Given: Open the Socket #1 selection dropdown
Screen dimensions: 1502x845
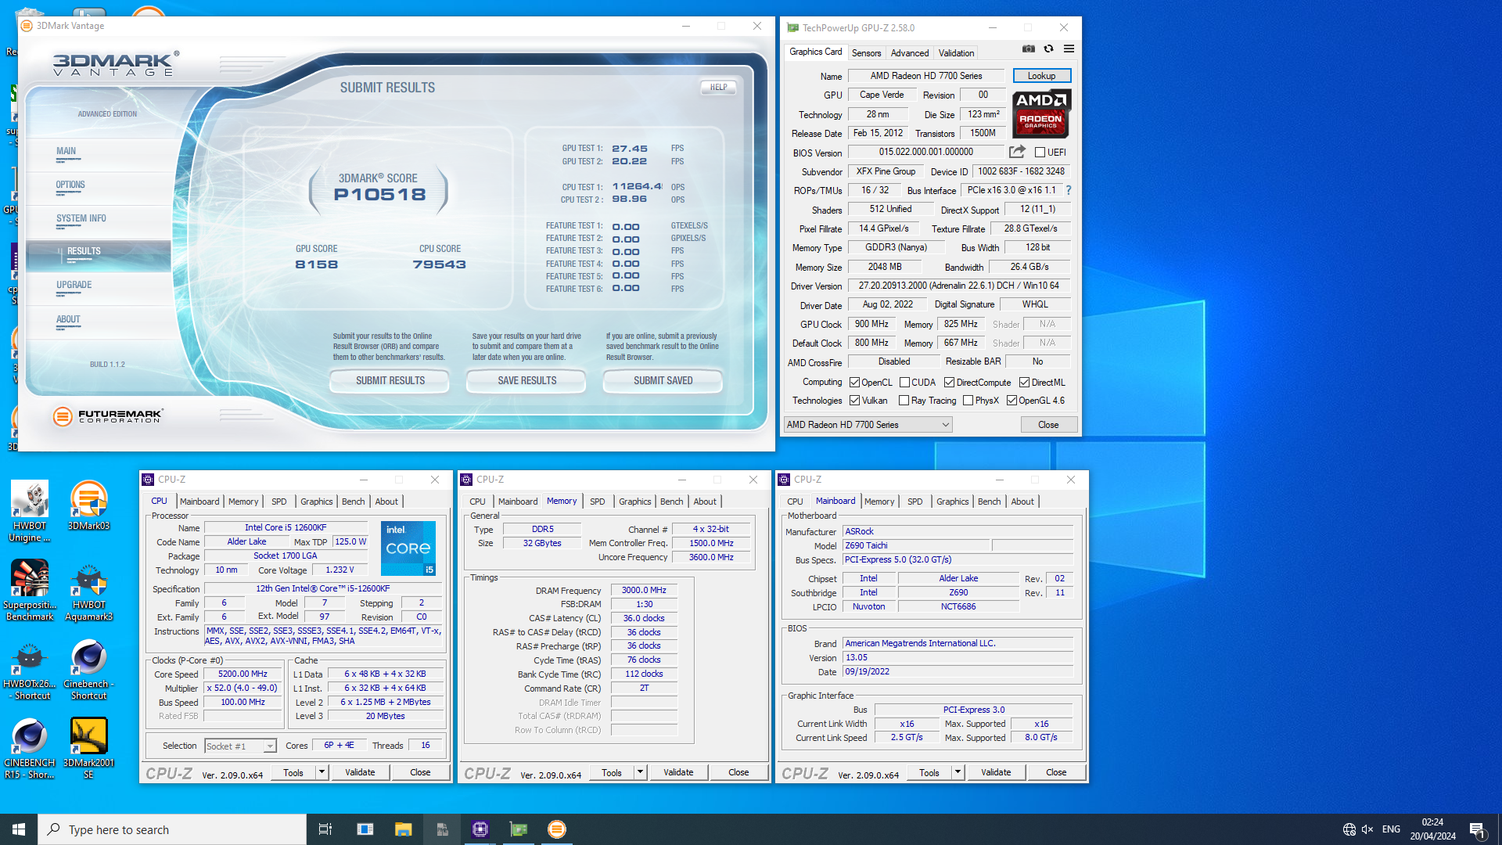Looking at the screenshot, I should (x=240, y=746).
